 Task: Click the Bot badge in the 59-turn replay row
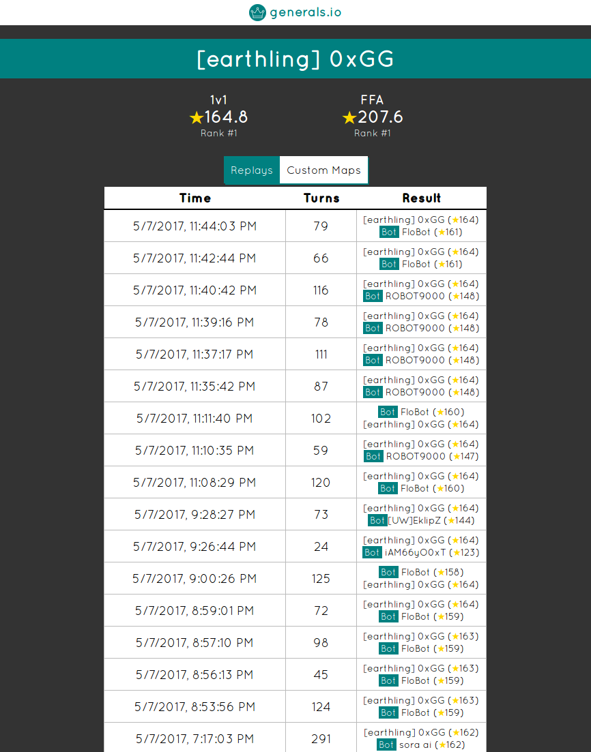[x=373, y=456]
